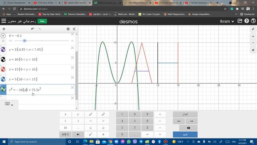Image resolution: width=257 pixels, height=145 pixels.
Task: Reset graph to default home view
Action: tap(253, 50)
